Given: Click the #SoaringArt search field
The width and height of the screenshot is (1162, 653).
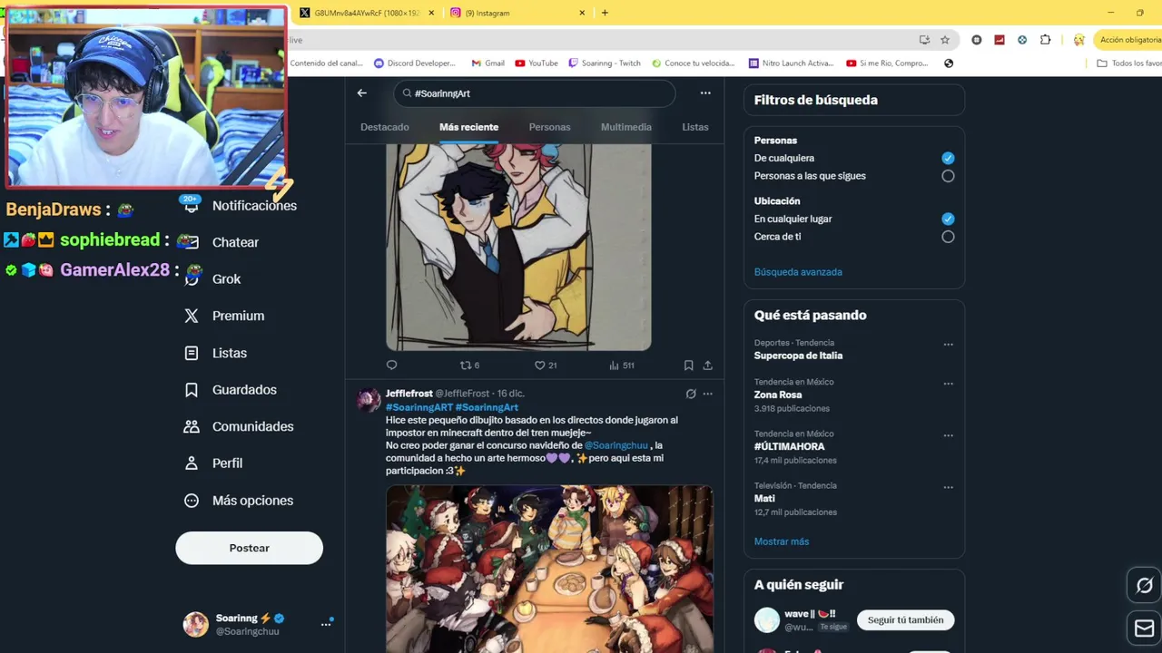Looking at the screenshot, I should (x=535, y=93).
